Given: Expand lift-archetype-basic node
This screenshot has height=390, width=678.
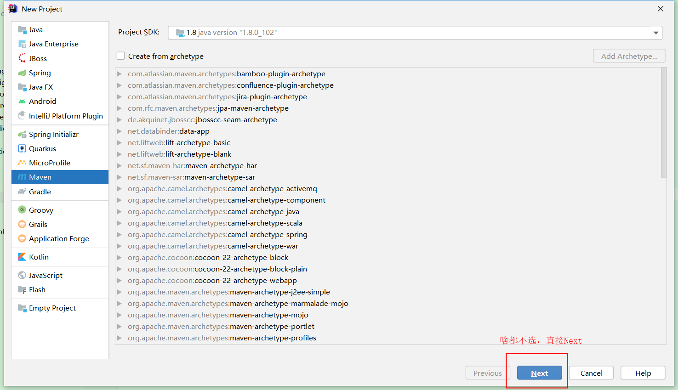Looking at the screenshot, I should 120,142.
